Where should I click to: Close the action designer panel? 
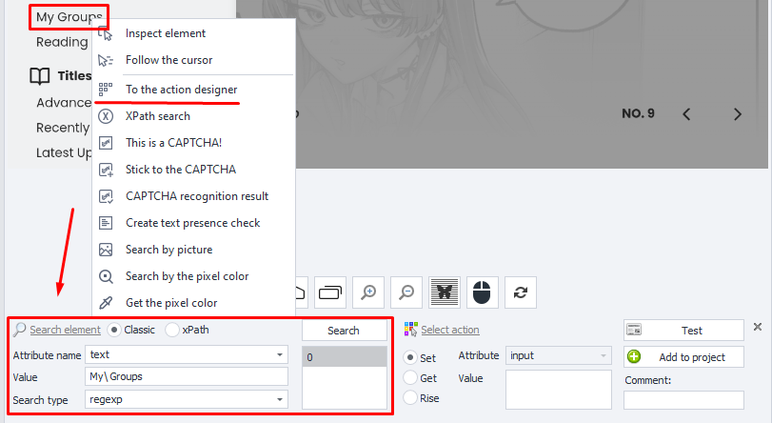(758, 327)
